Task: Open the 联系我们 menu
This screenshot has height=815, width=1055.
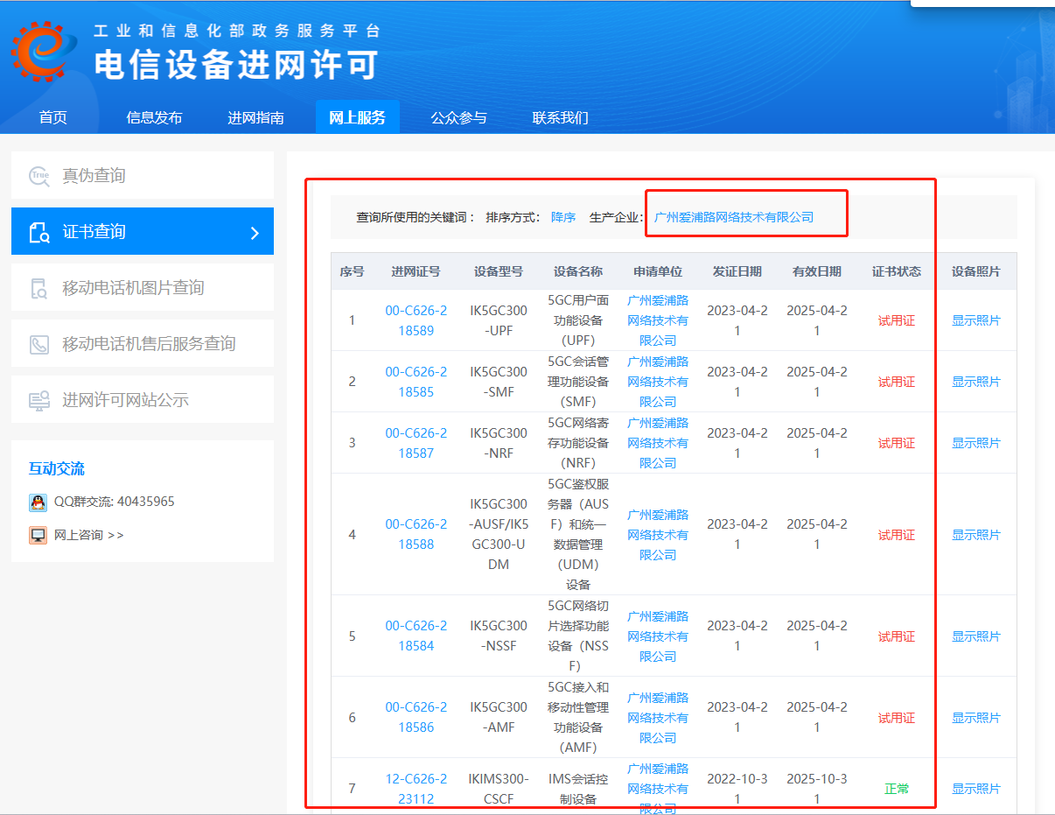Action: 560,117
